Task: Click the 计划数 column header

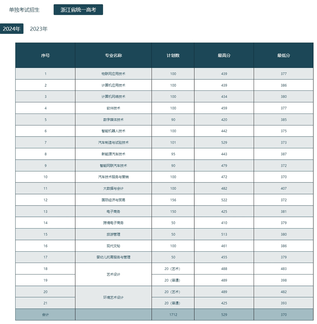Action: pos(173,55)
